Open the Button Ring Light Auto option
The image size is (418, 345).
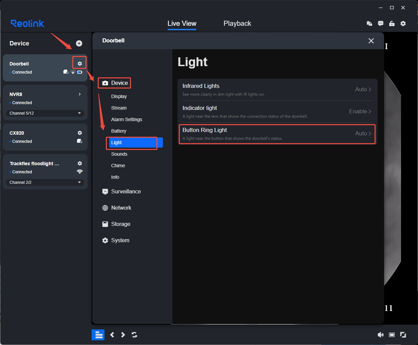point(363,133)
